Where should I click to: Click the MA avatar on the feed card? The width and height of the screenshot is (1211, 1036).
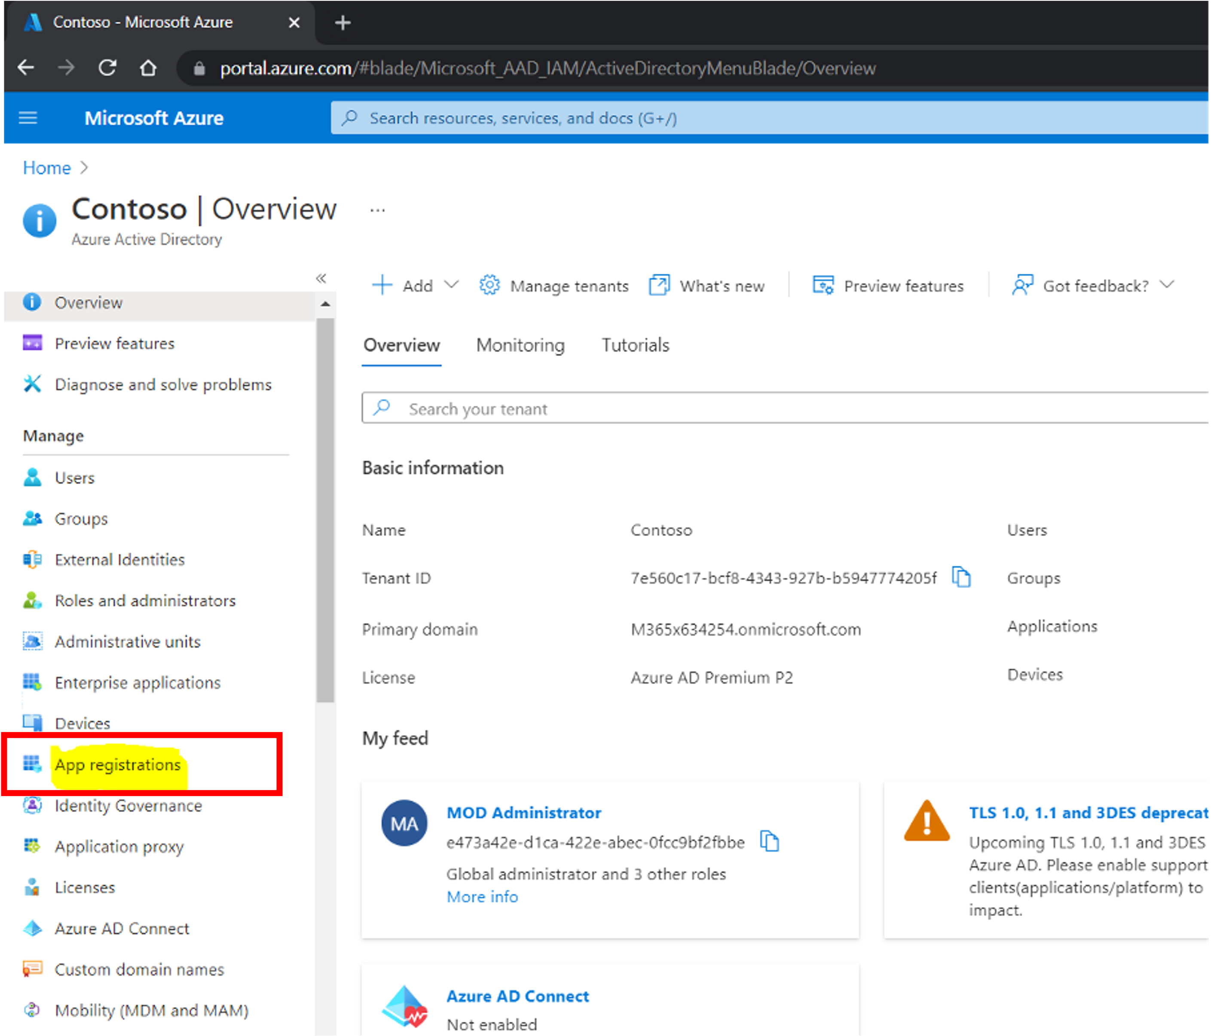pos(404,823)
